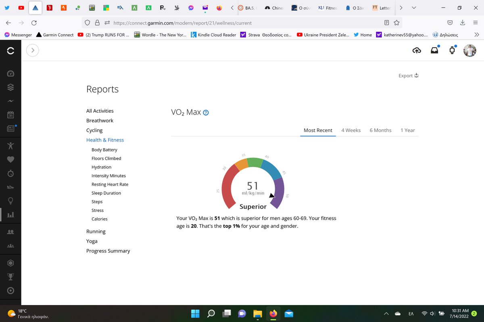Viewport: 484px width, 322px height.
Task: Open All Activities reports
Action: 100,111
